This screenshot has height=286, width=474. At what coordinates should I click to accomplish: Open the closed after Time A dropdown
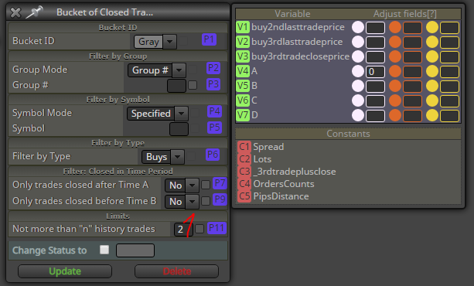tap(182, 186)
